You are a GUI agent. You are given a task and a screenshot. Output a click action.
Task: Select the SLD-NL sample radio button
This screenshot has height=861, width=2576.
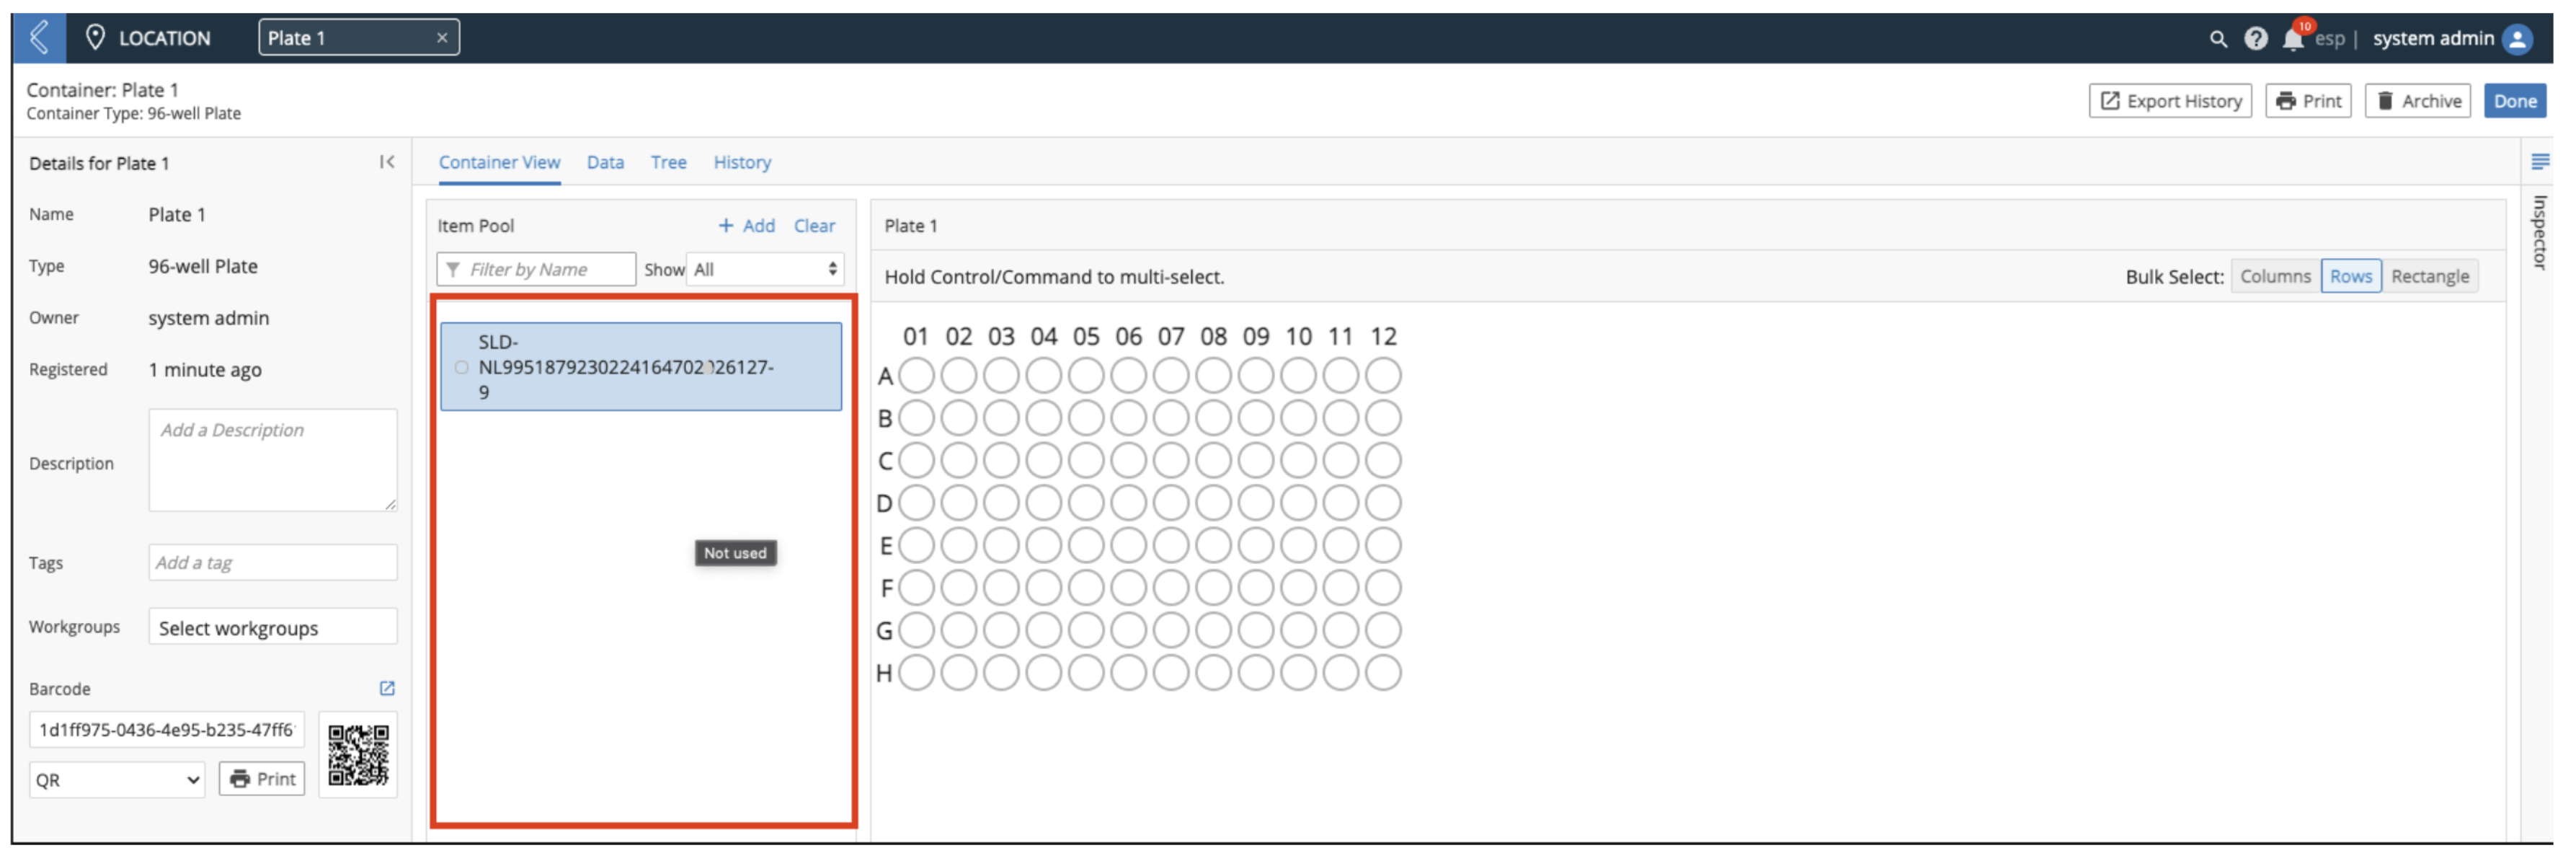(x=461, y=368)
